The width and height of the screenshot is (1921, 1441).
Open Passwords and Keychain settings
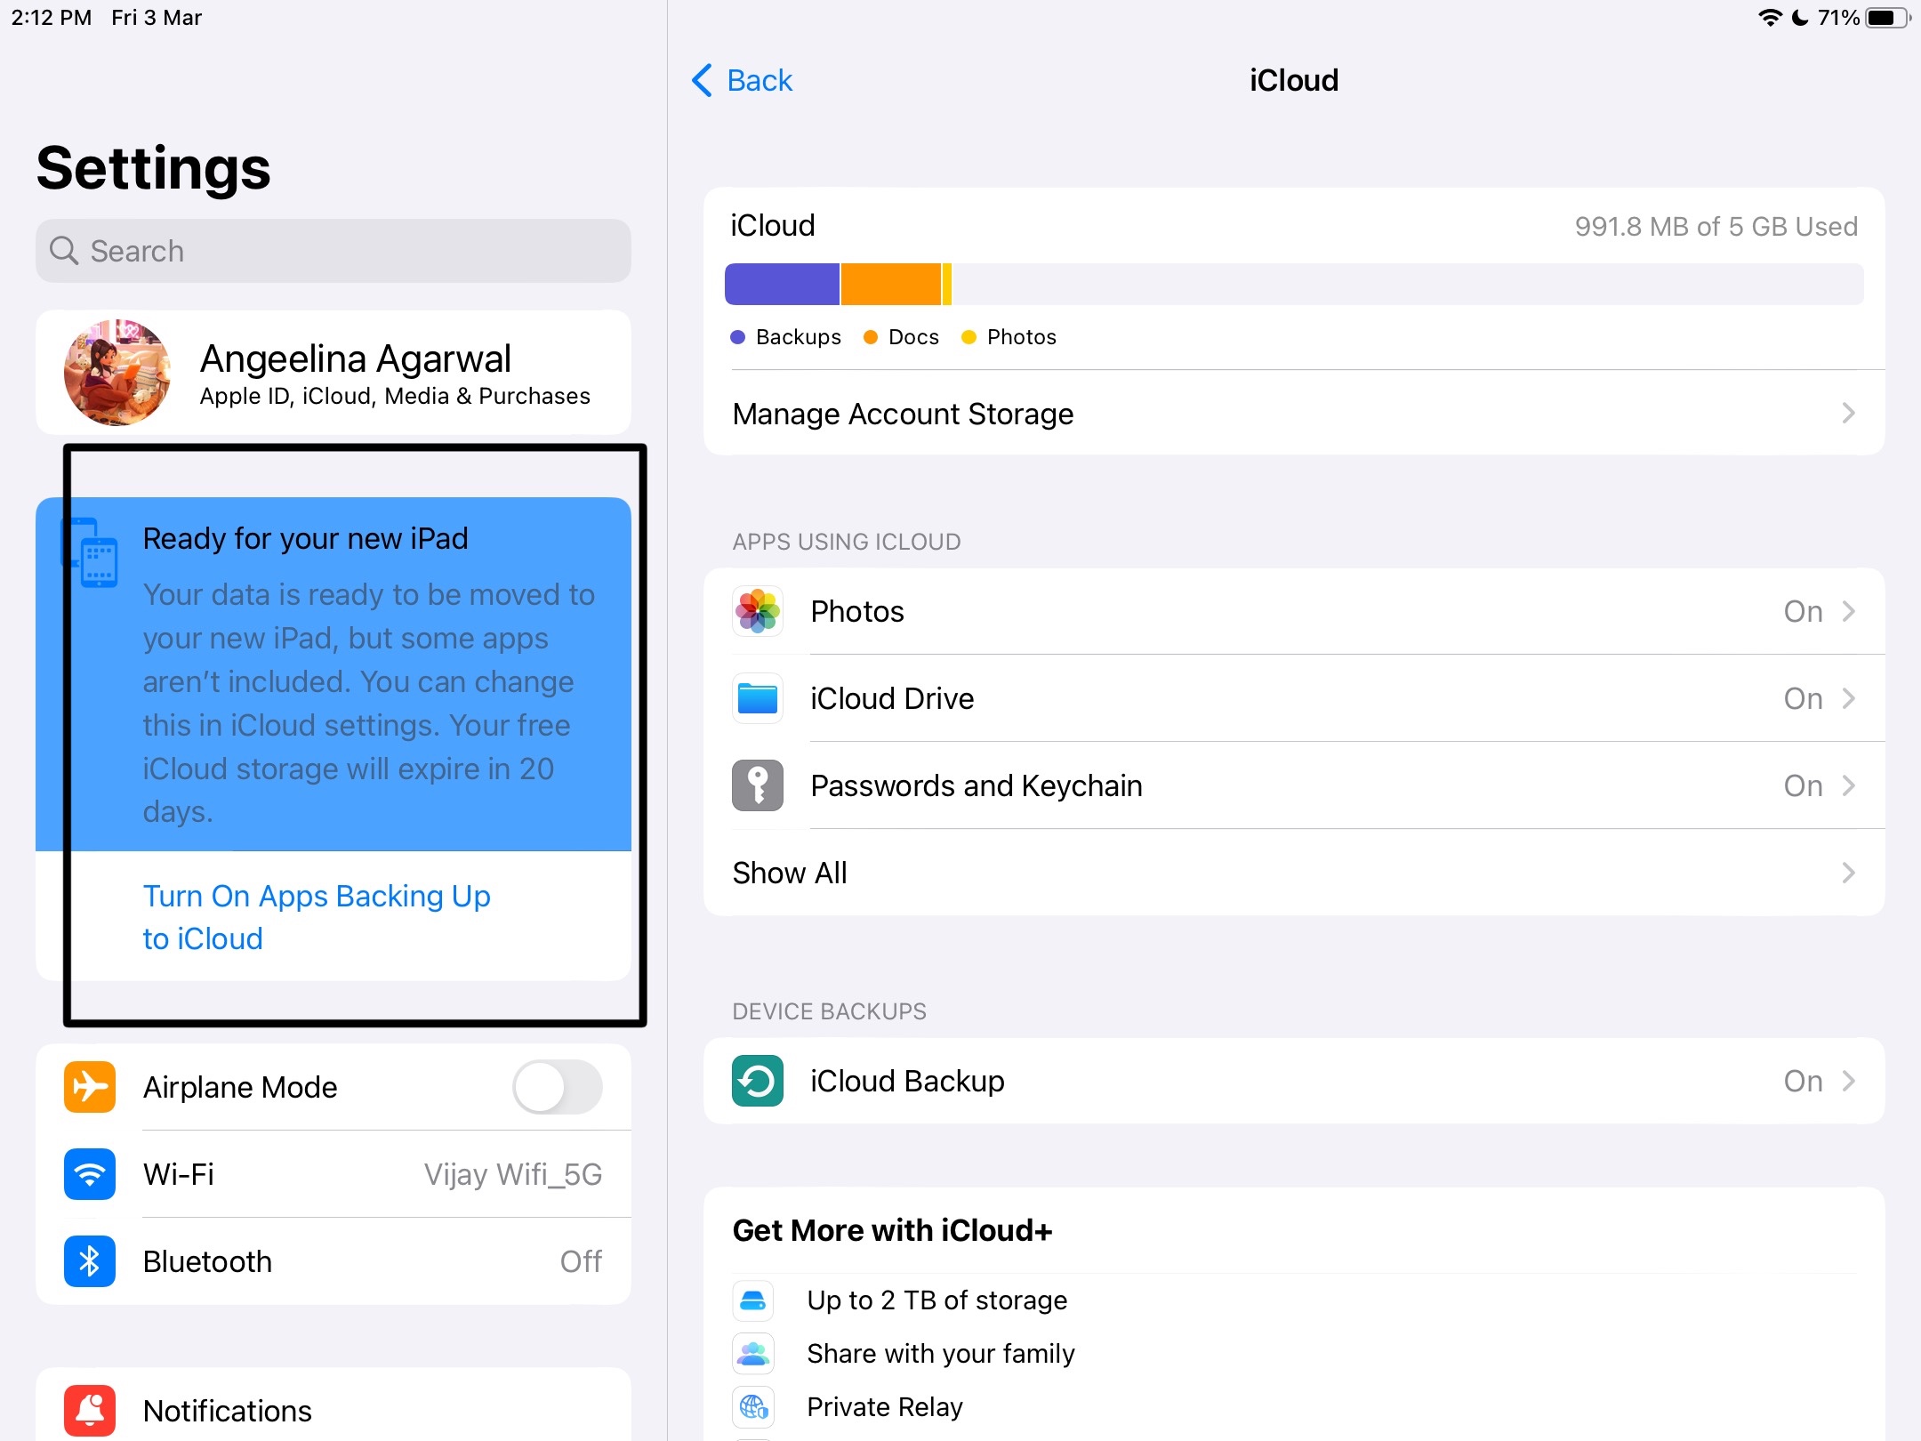pyautogui.click(x=1293, y=784)
